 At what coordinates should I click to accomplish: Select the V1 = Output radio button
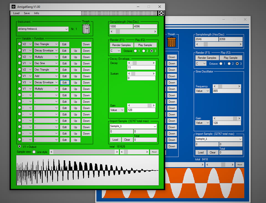coord(20,146)
